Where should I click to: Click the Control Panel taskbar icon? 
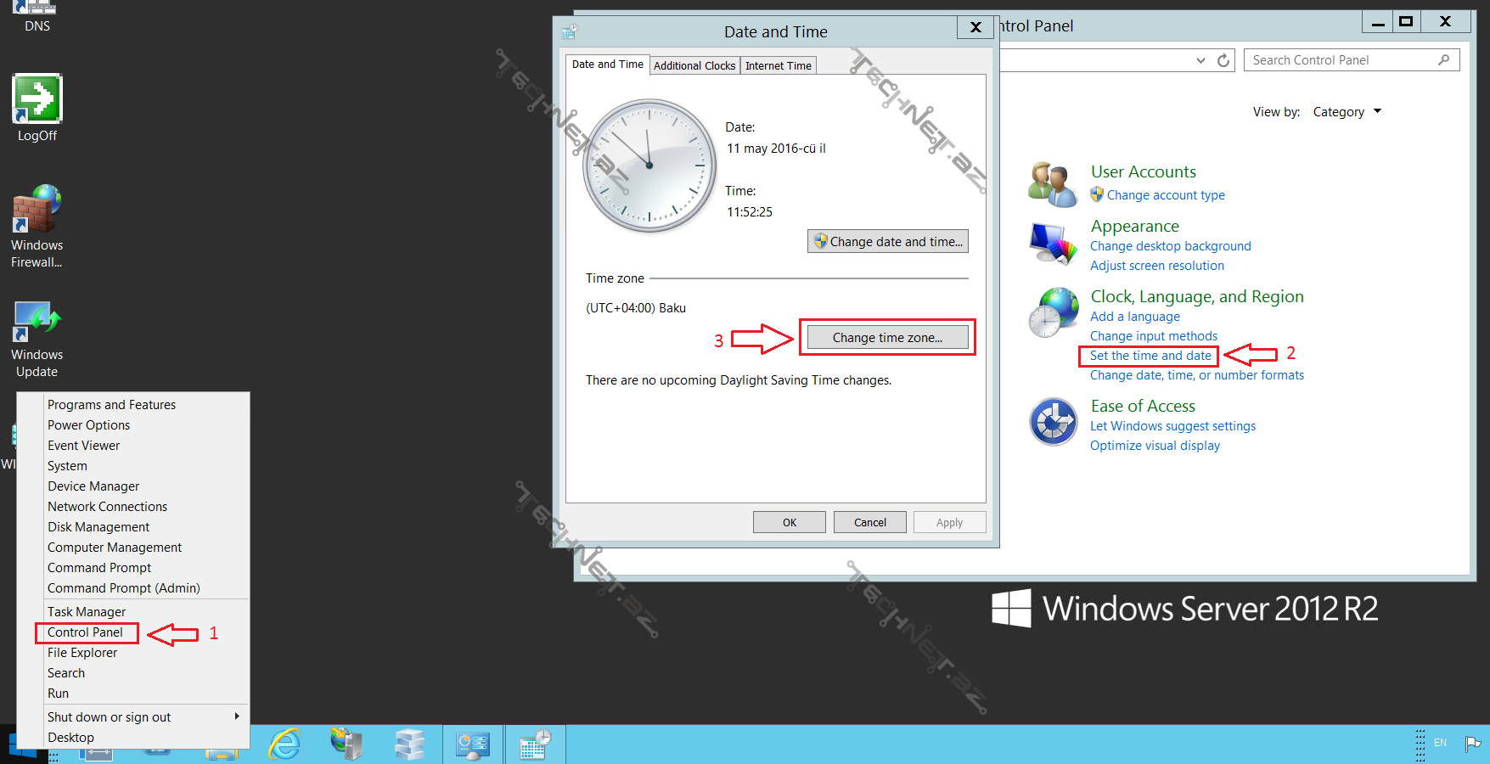[472, 744]
